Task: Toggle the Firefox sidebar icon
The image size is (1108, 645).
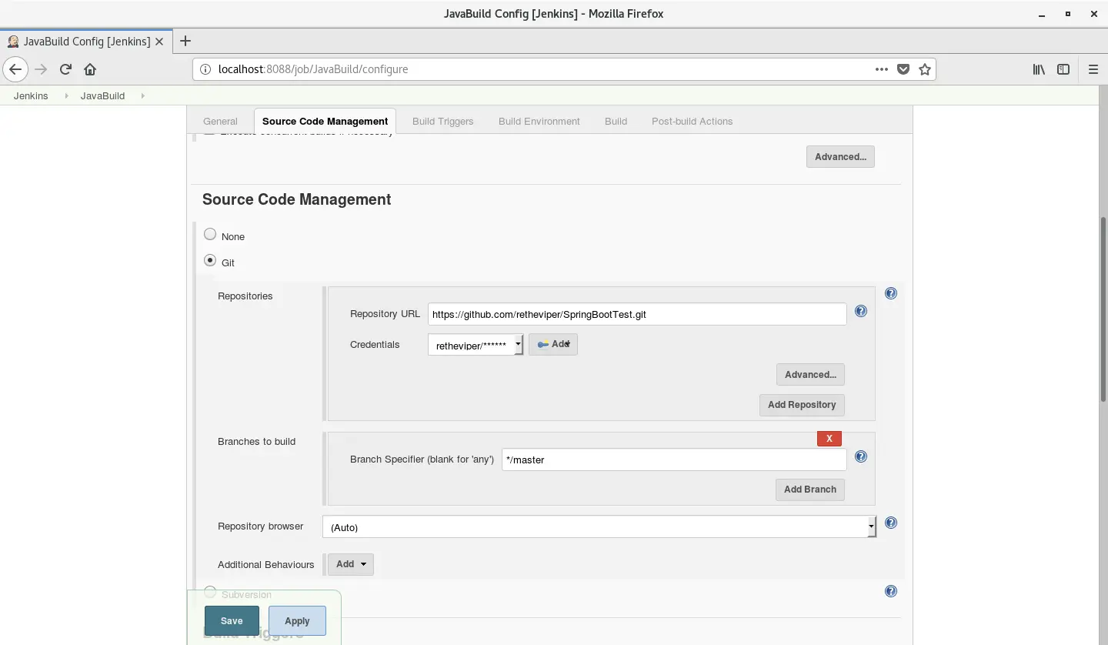Action: point(1063,69)
